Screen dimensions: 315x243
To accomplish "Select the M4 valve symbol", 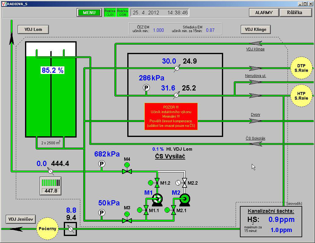I will pyautogui.click(x=127, y=171).
